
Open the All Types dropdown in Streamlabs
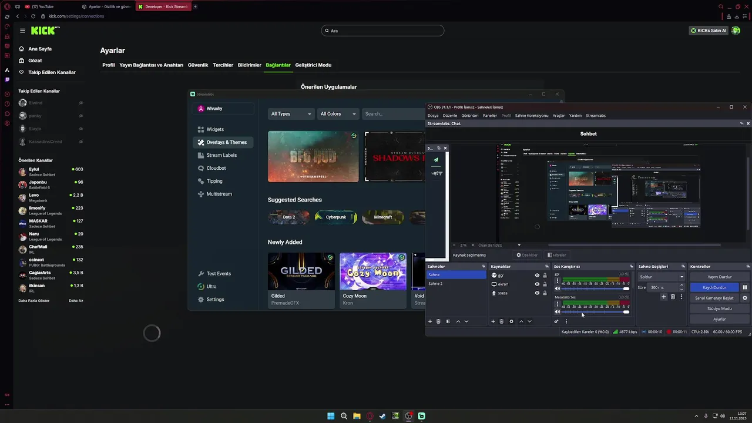[291, 114]
